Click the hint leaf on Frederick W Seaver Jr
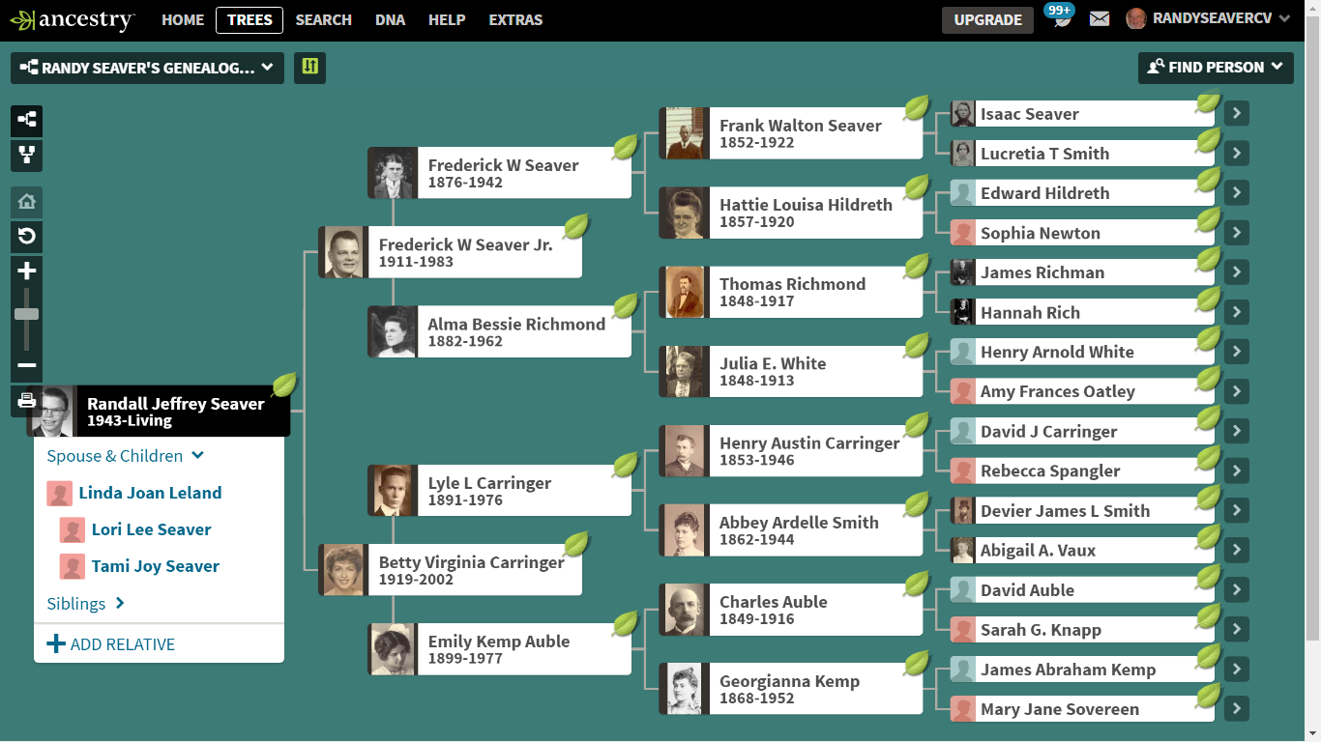 [576, 228]
